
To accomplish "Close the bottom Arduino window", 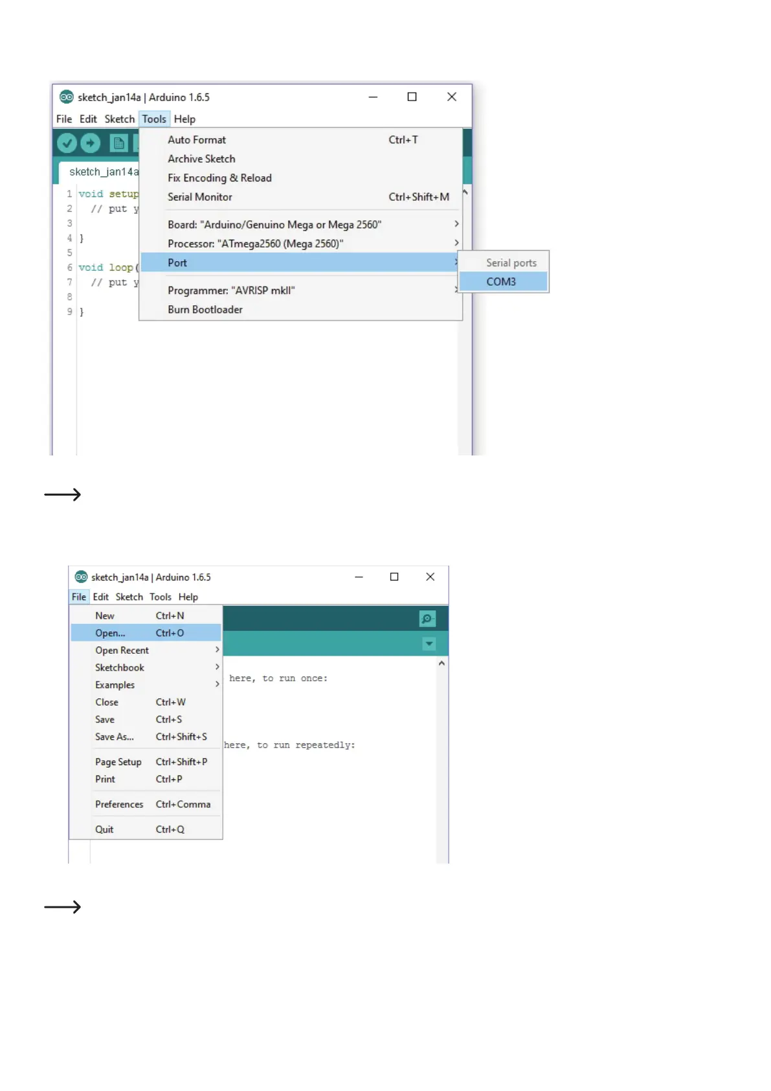I will point(430,577).
